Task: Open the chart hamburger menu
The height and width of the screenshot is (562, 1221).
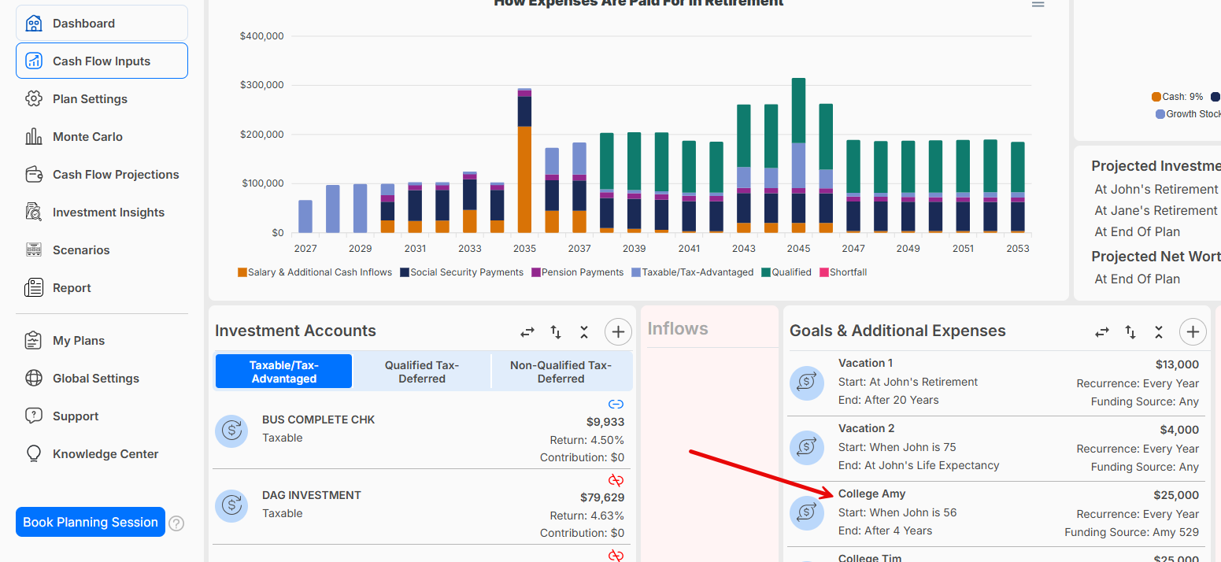Action: 1038,4
